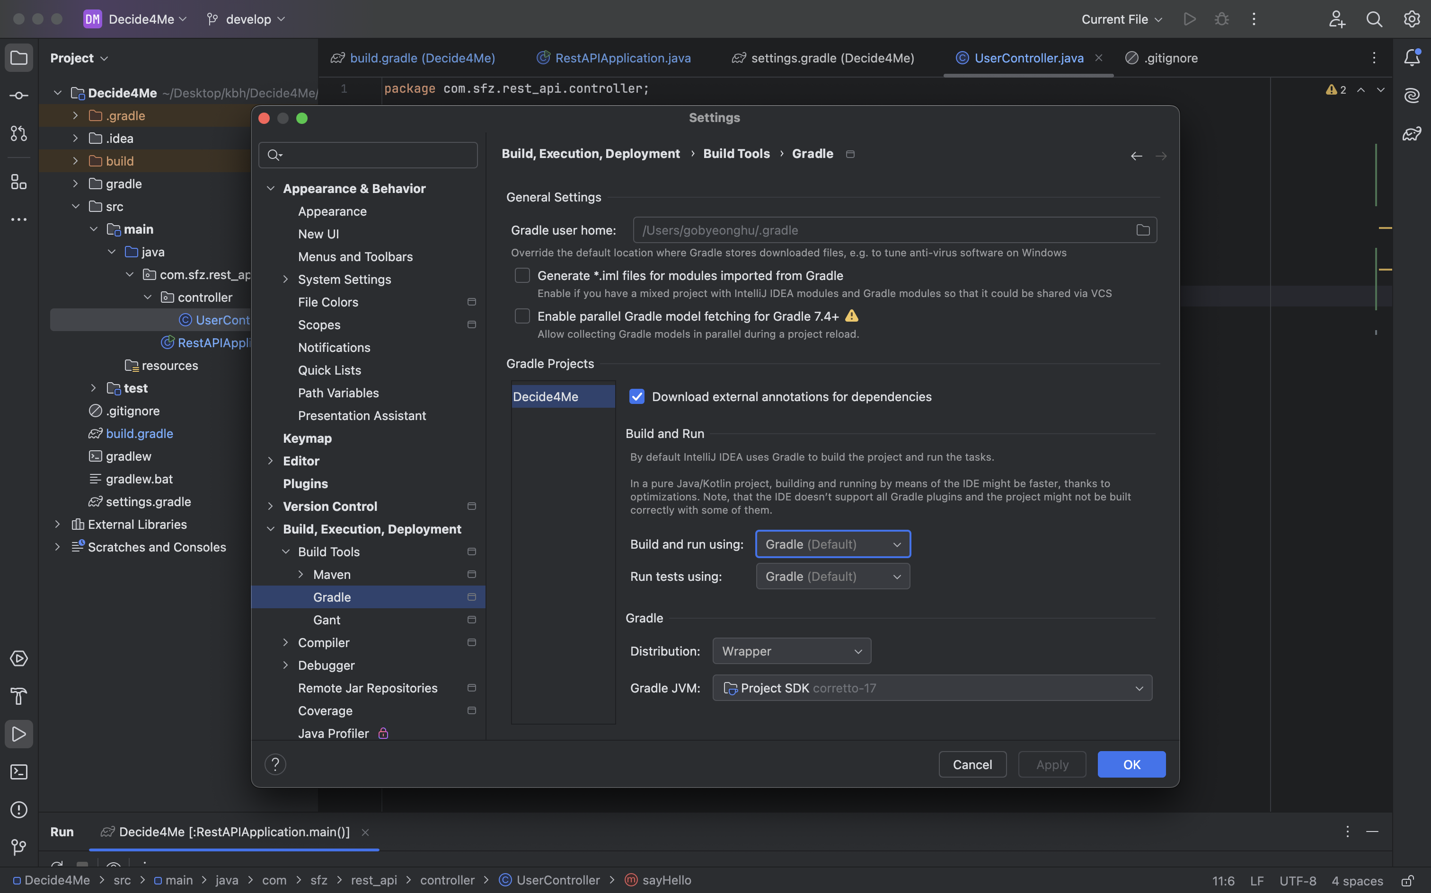Collapse Appearance & Behavior settings group
The image size is (1431, 893).
click(271, 188)
